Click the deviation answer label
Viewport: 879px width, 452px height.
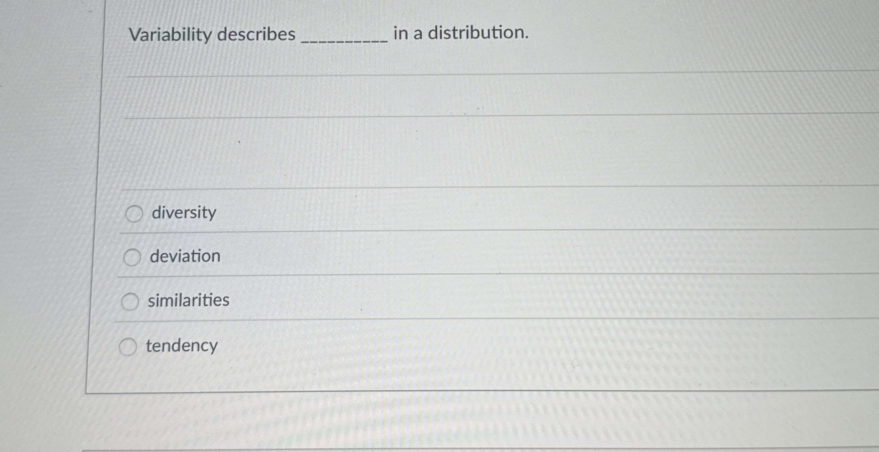point(185,256)
